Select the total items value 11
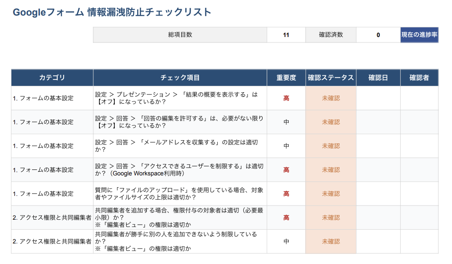This screenshot has width=452, height=264. [286, 35]
